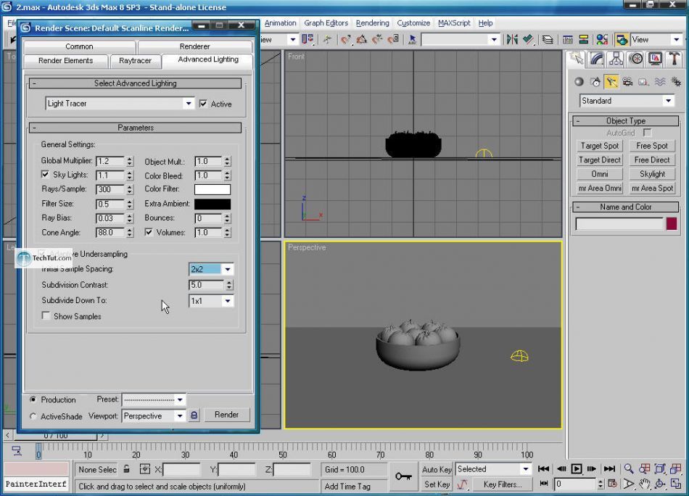Click the Skylight light button
This screenshot has width=689, height=496.
tap(652, 174)
